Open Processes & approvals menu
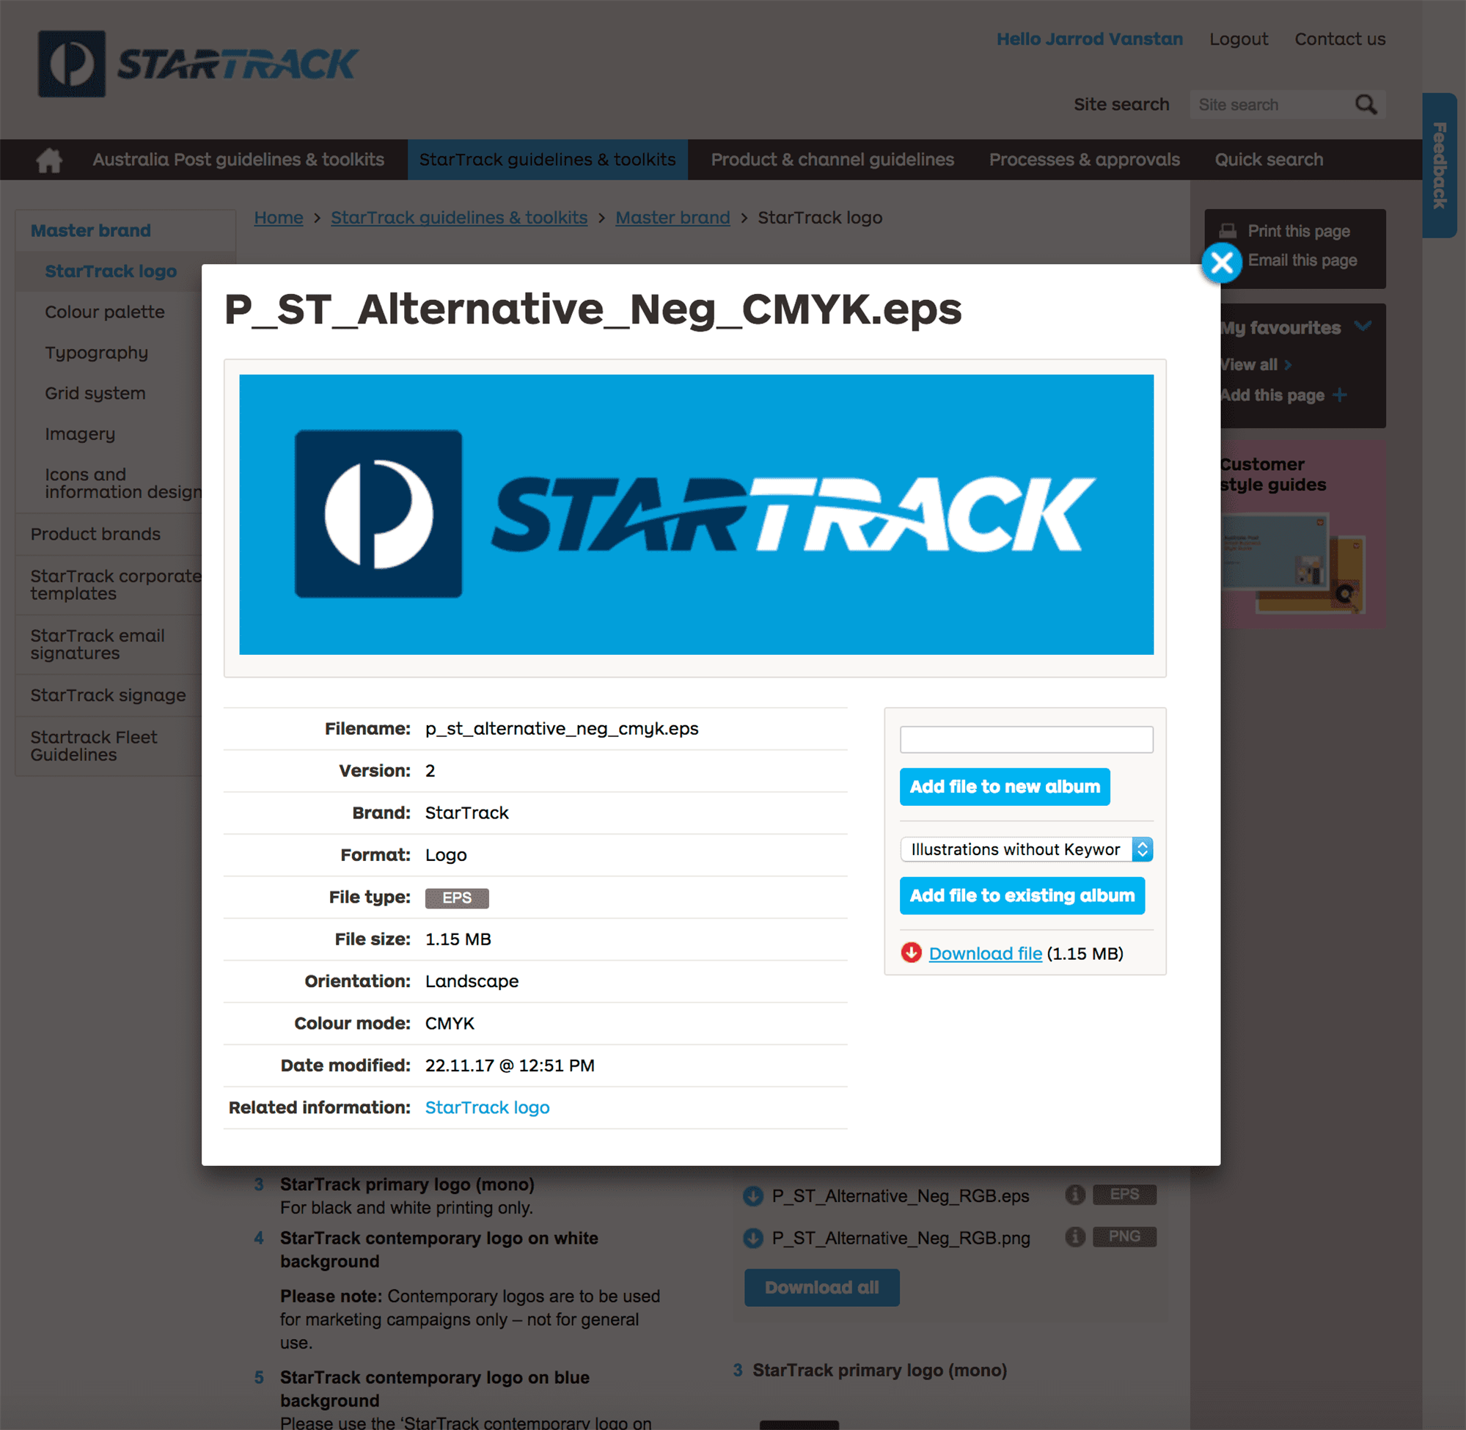 click(x=1084, y=160)
